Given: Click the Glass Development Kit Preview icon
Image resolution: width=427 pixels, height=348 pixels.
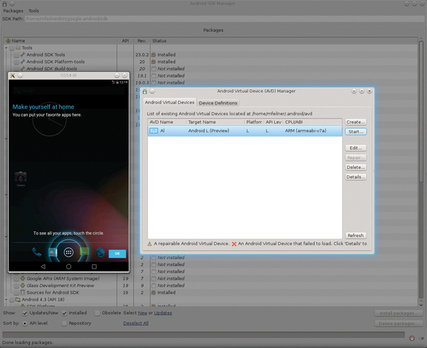Looking at the screenshot, I should (23, 286).
